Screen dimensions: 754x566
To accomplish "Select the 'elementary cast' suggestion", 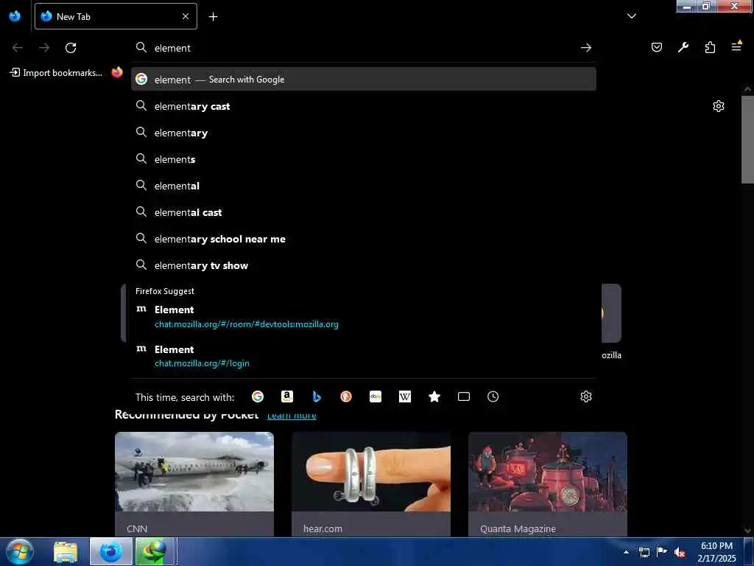I will 364,106.
